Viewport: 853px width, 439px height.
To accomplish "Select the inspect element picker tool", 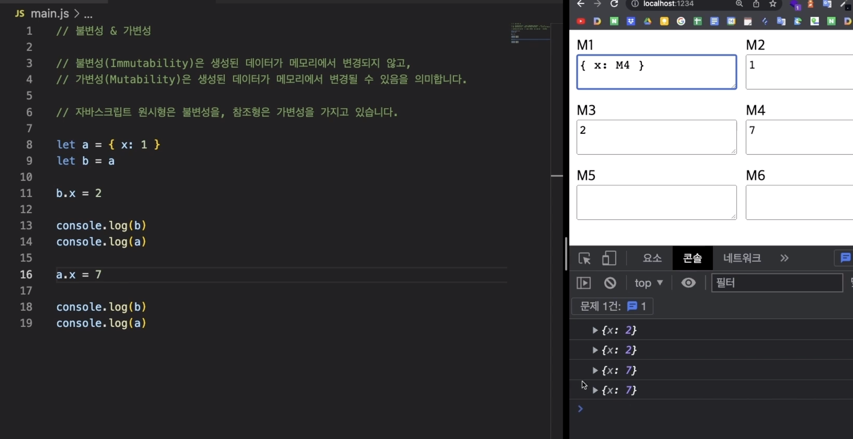I will 584,258.
